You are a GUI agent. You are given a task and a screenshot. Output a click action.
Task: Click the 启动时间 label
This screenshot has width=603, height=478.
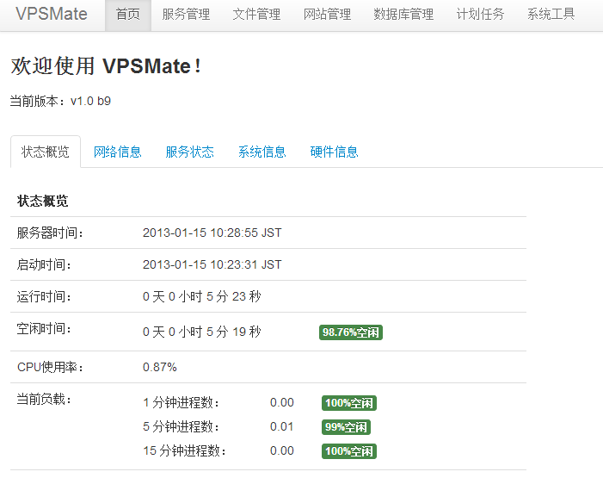pyautogui.click(x=44, y=264)
